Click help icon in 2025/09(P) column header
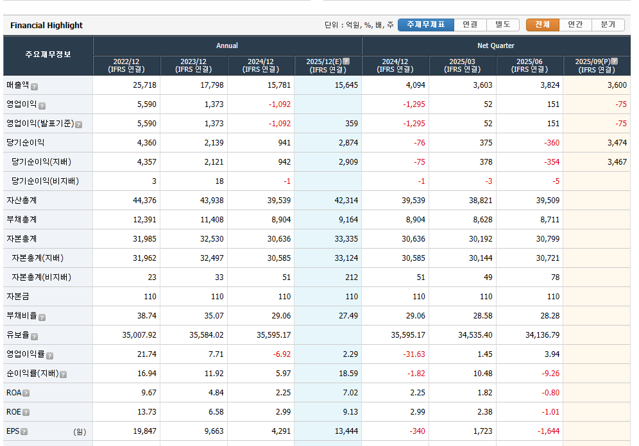This screenshot has height=446, width=639. pyautogui.click(x=615, y=62)
